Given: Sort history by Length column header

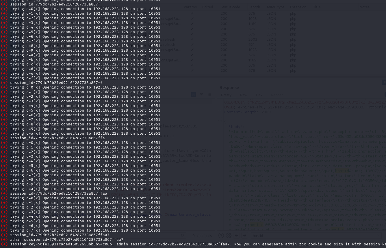Looking at the screenshot, I should [254, 7].
